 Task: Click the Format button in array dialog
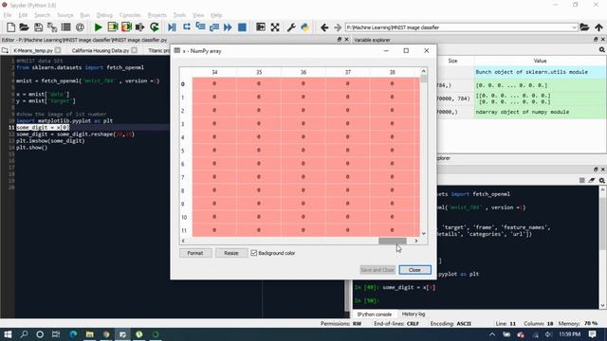click(195, 253)
